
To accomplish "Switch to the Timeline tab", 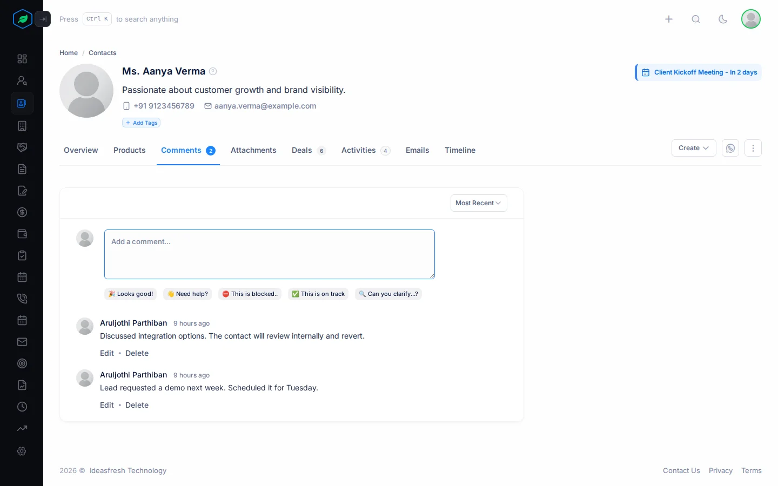I will [460, 150].
